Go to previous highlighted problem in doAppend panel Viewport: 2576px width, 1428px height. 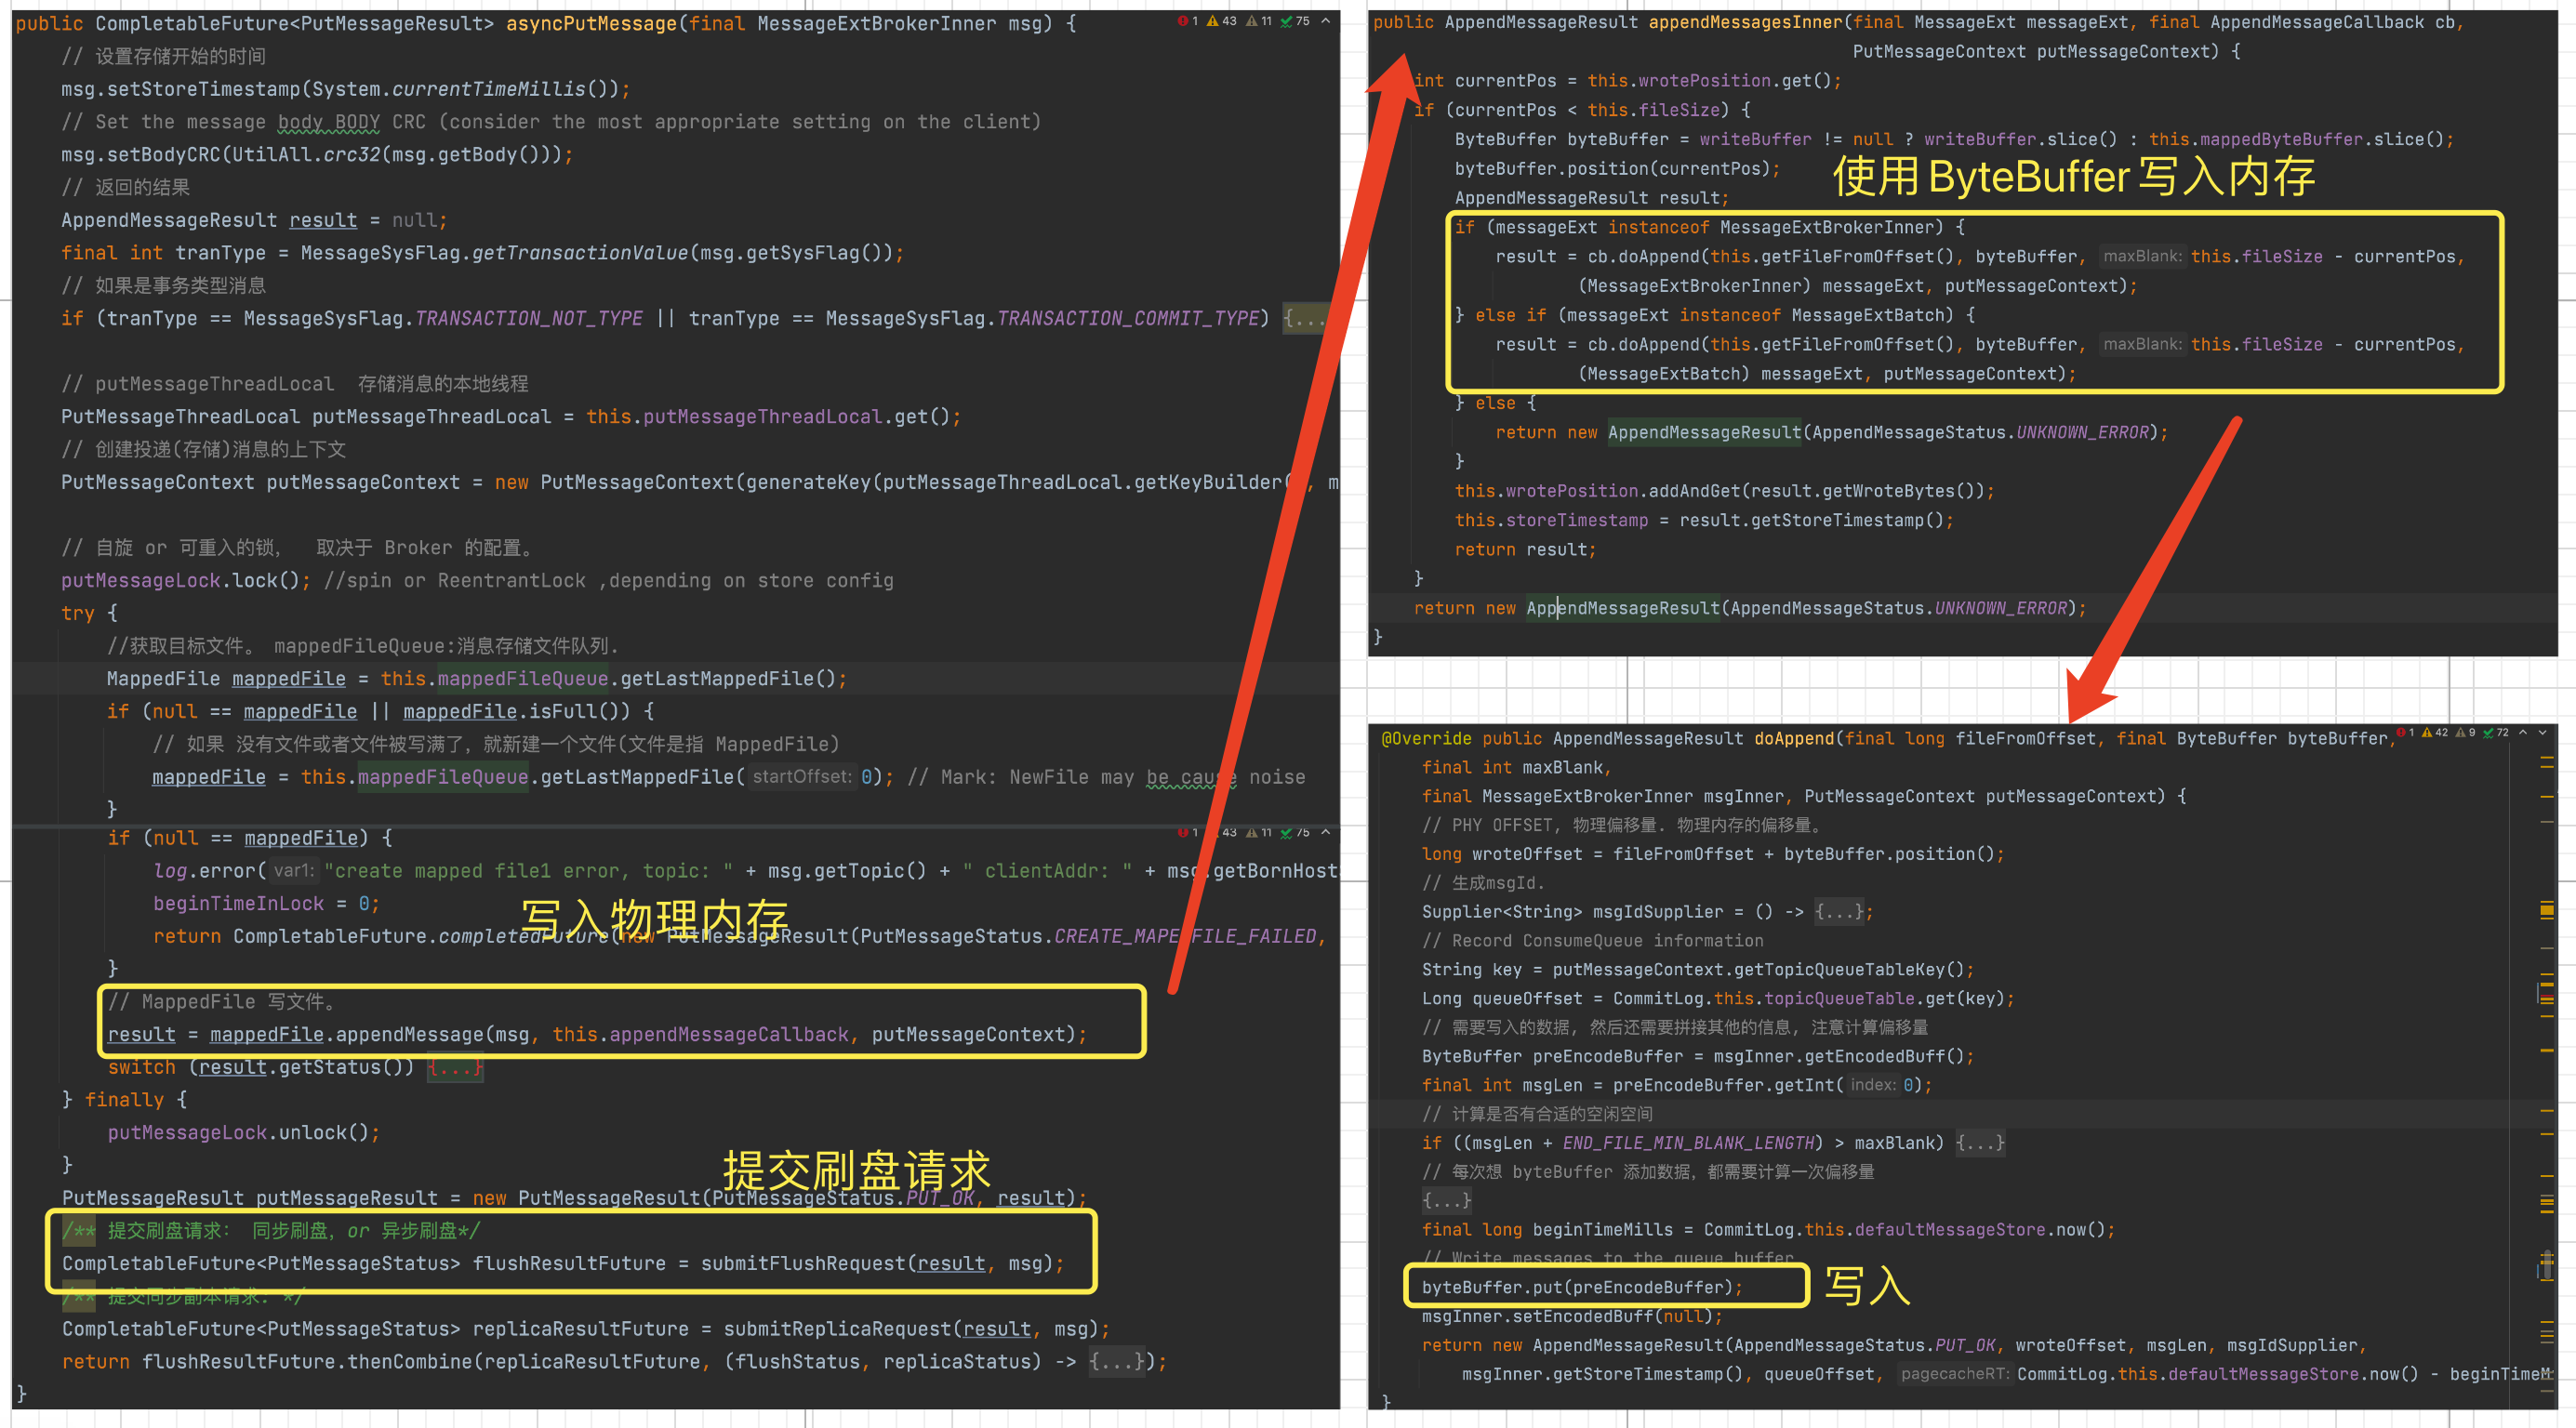point(2523,733)
